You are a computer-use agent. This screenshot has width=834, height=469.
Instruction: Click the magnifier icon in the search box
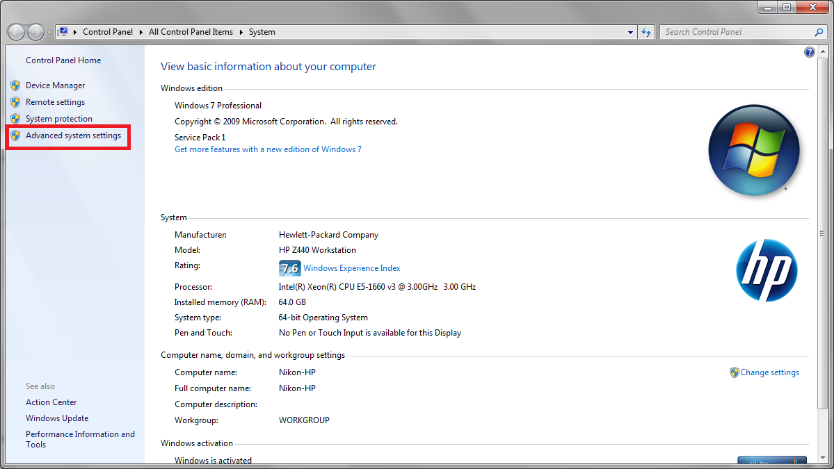[819, 32]
